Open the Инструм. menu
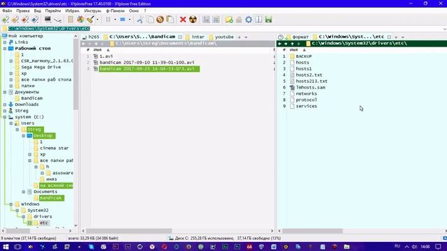Viewport: 447px width, 251px height. [x=93, y=11]
